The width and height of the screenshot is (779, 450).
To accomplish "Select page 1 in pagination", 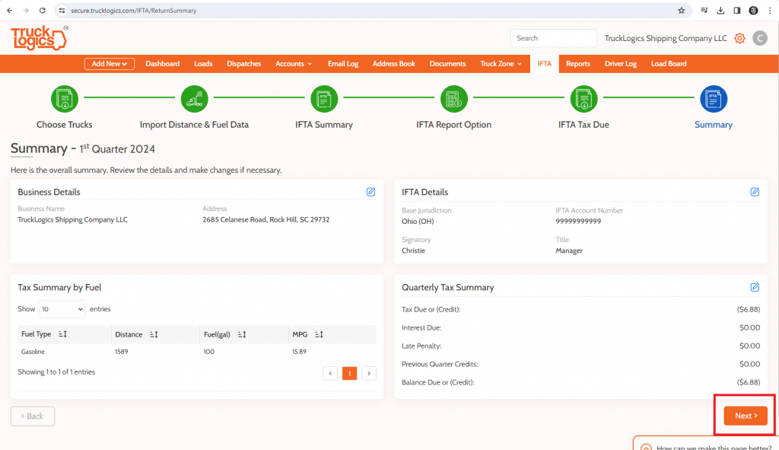I will coord(349,373).
